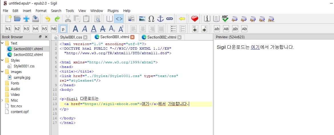
Task: Apply strikethrough formatting
Action: 103,29
